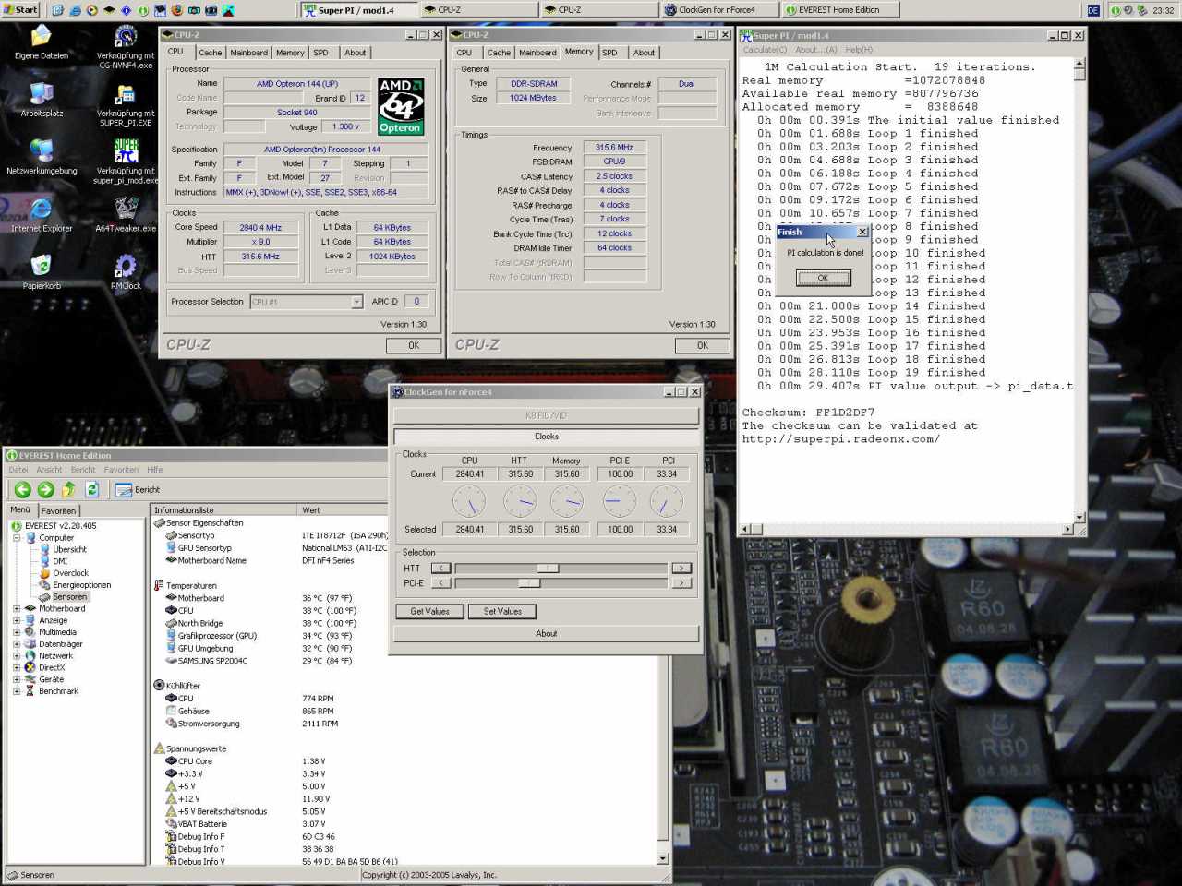Click Get Values button in ClockGen

click(429, 612)
